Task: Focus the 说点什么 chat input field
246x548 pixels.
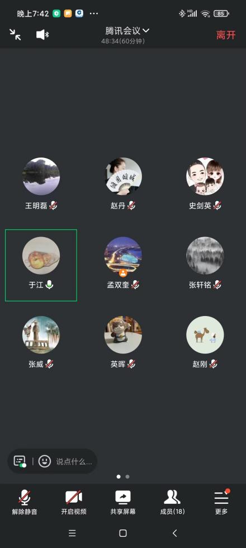Action: [x=74, y=462]
